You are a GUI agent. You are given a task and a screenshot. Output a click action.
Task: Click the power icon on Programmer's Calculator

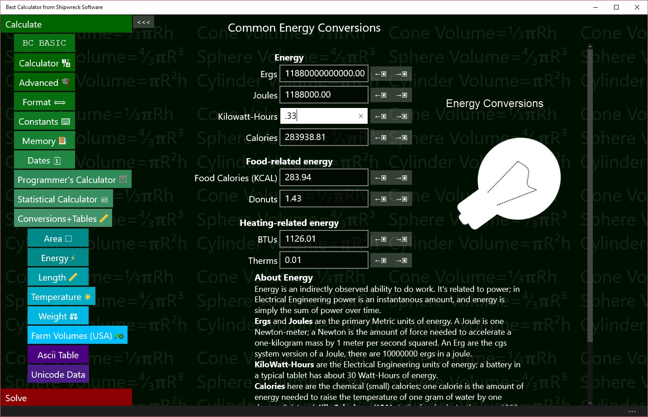123,179
